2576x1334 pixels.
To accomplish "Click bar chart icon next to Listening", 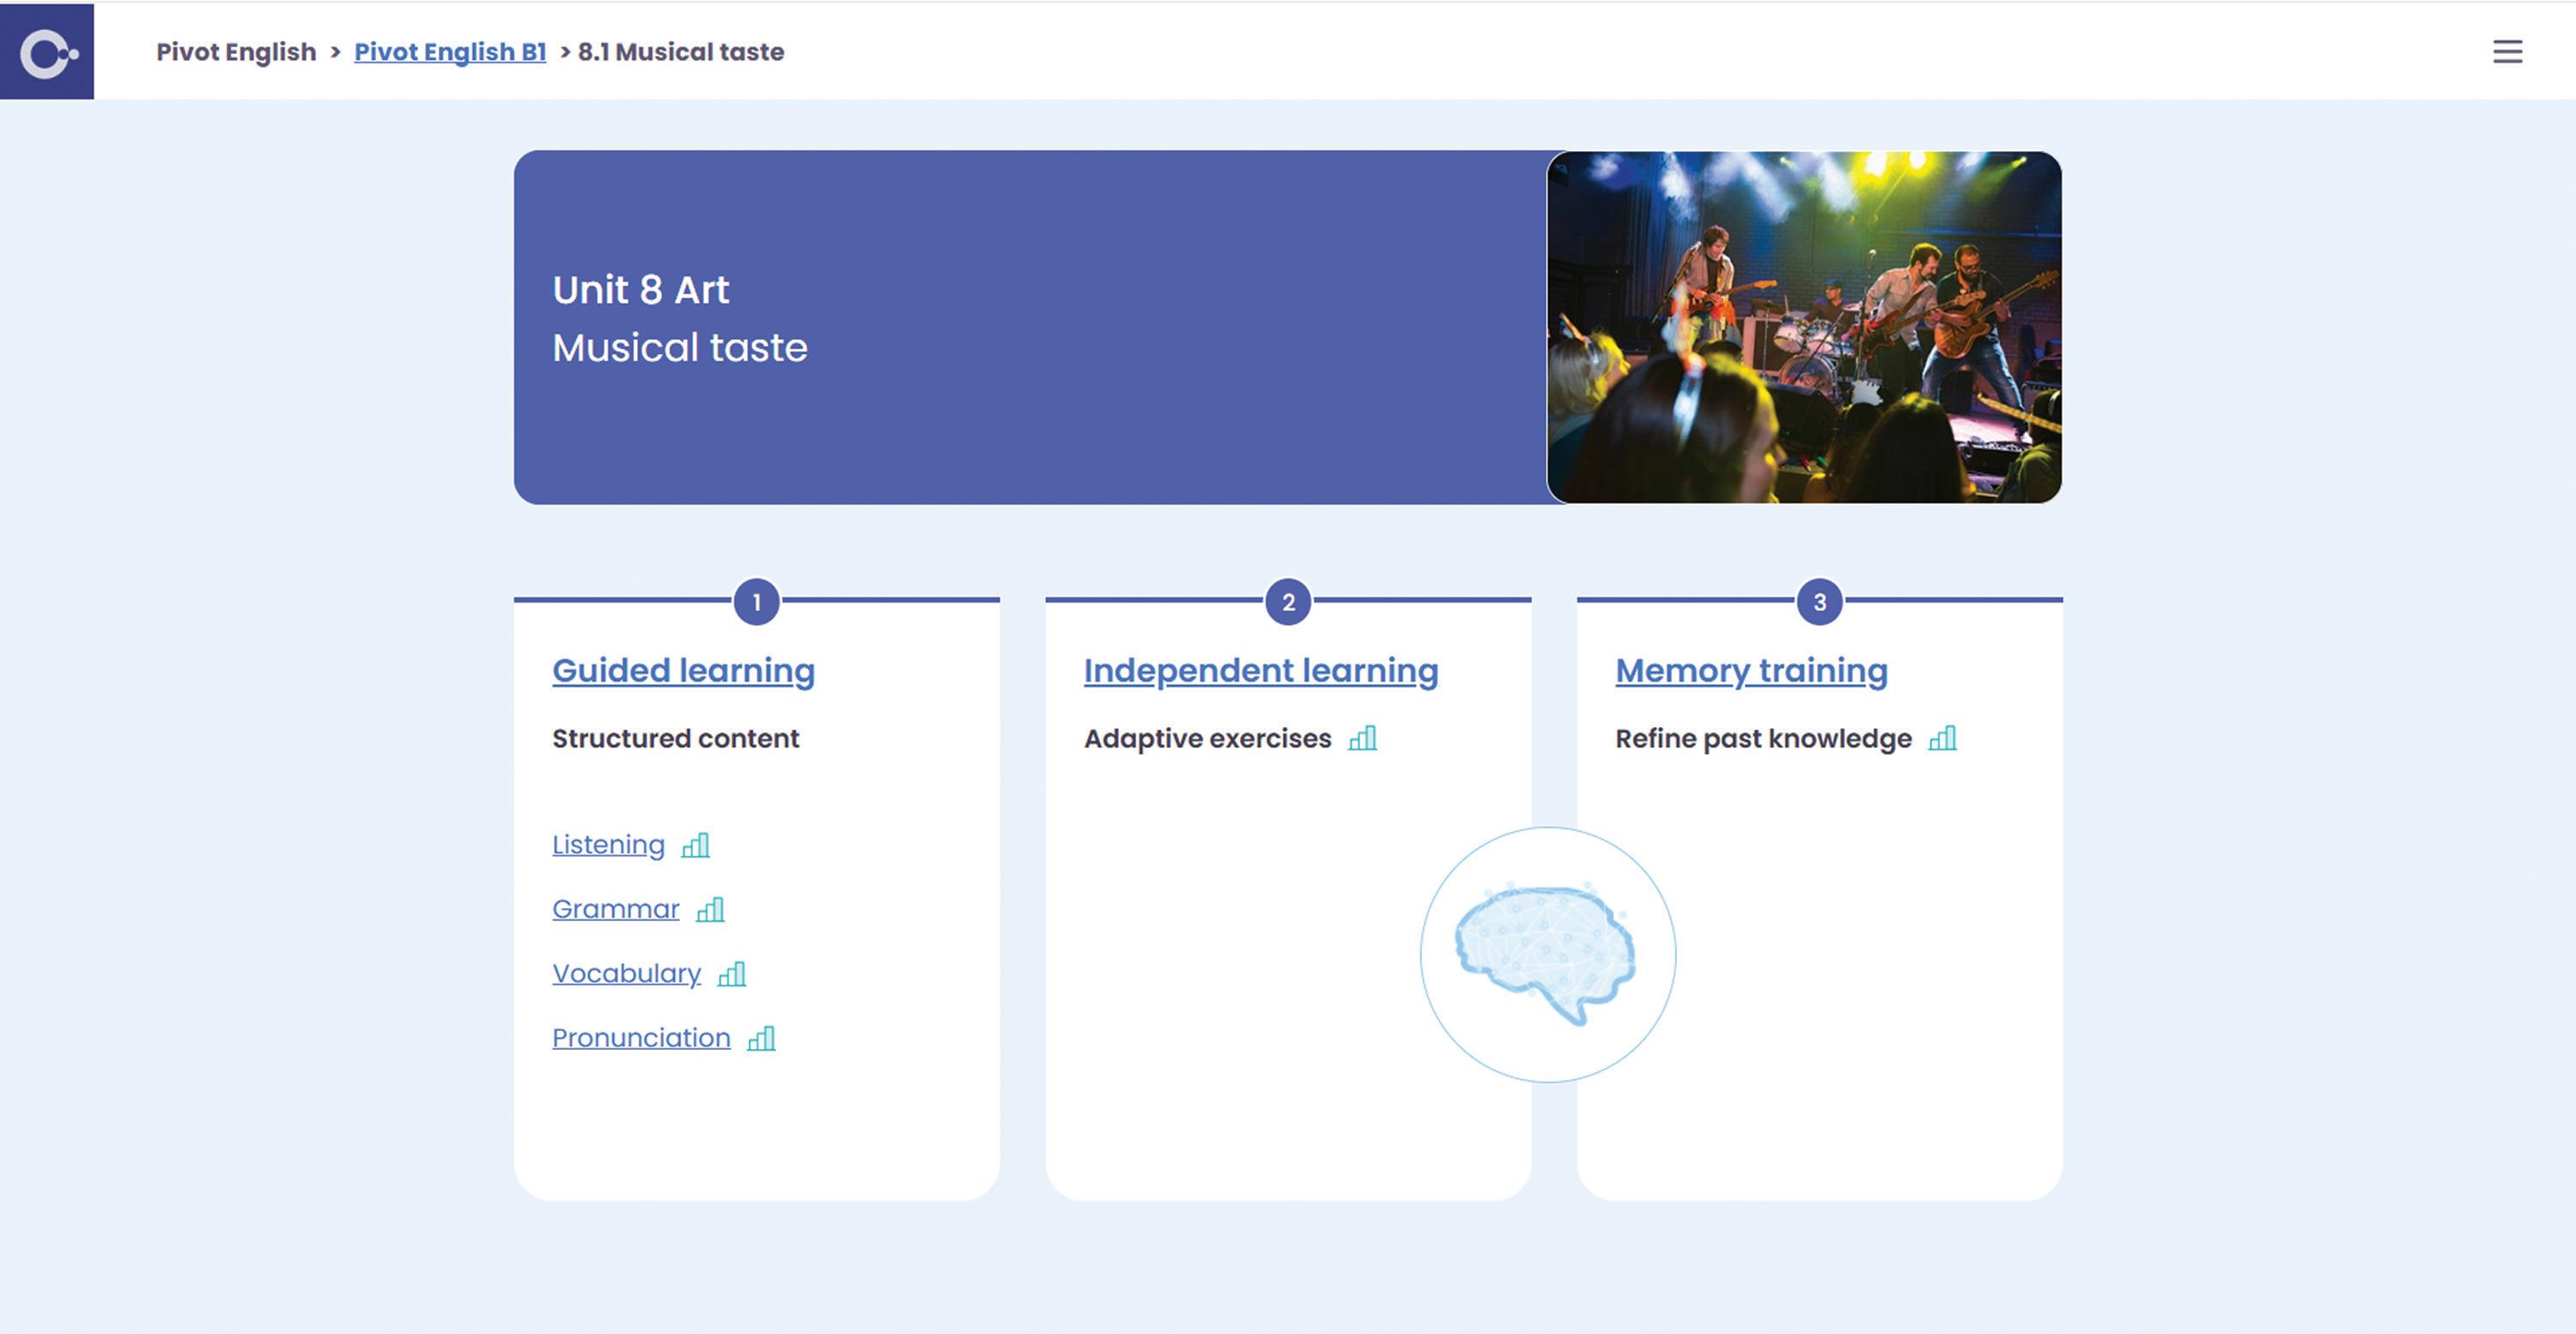I will click(696, 846).
